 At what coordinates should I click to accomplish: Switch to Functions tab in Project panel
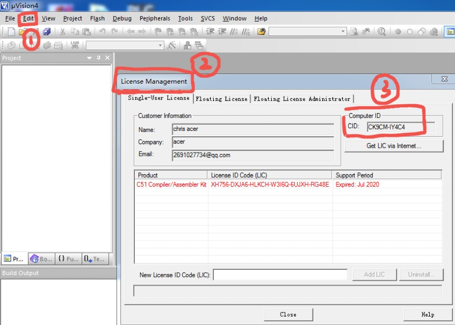click(68, 259)
